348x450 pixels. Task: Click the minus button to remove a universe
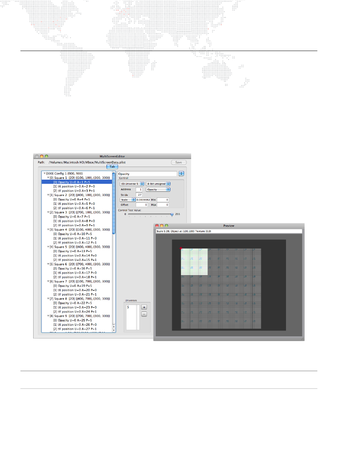click(144, 314)
